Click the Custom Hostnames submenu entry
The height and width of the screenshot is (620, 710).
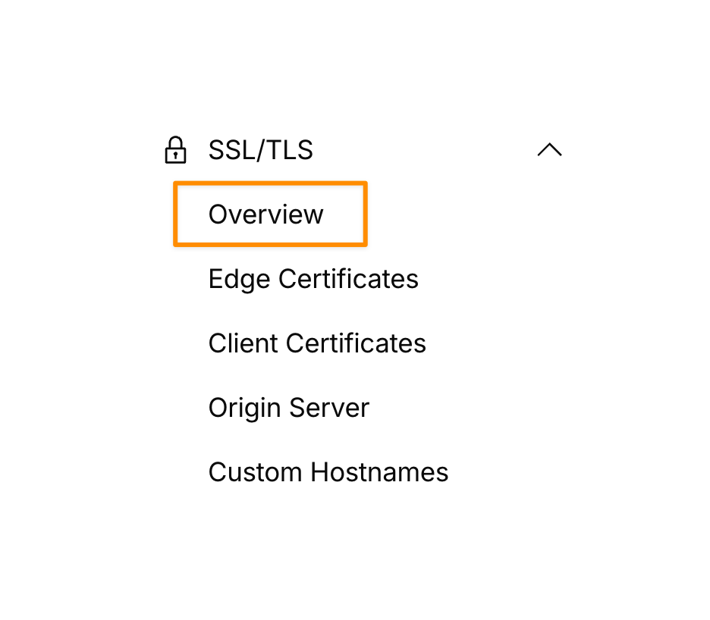[x=328, y=472]
